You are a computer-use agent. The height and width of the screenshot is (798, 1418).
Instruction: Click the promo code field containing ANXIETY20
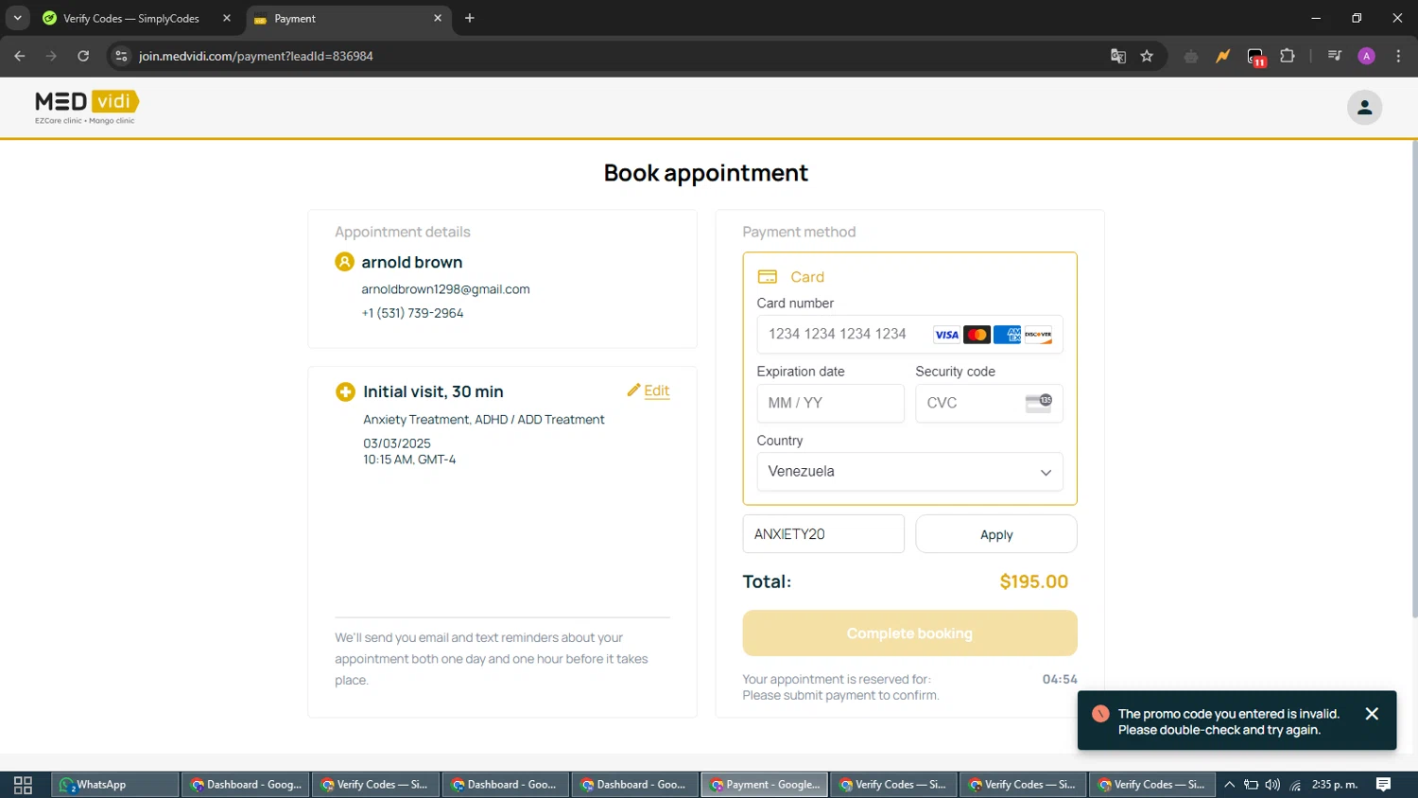[x=823, y=534]
